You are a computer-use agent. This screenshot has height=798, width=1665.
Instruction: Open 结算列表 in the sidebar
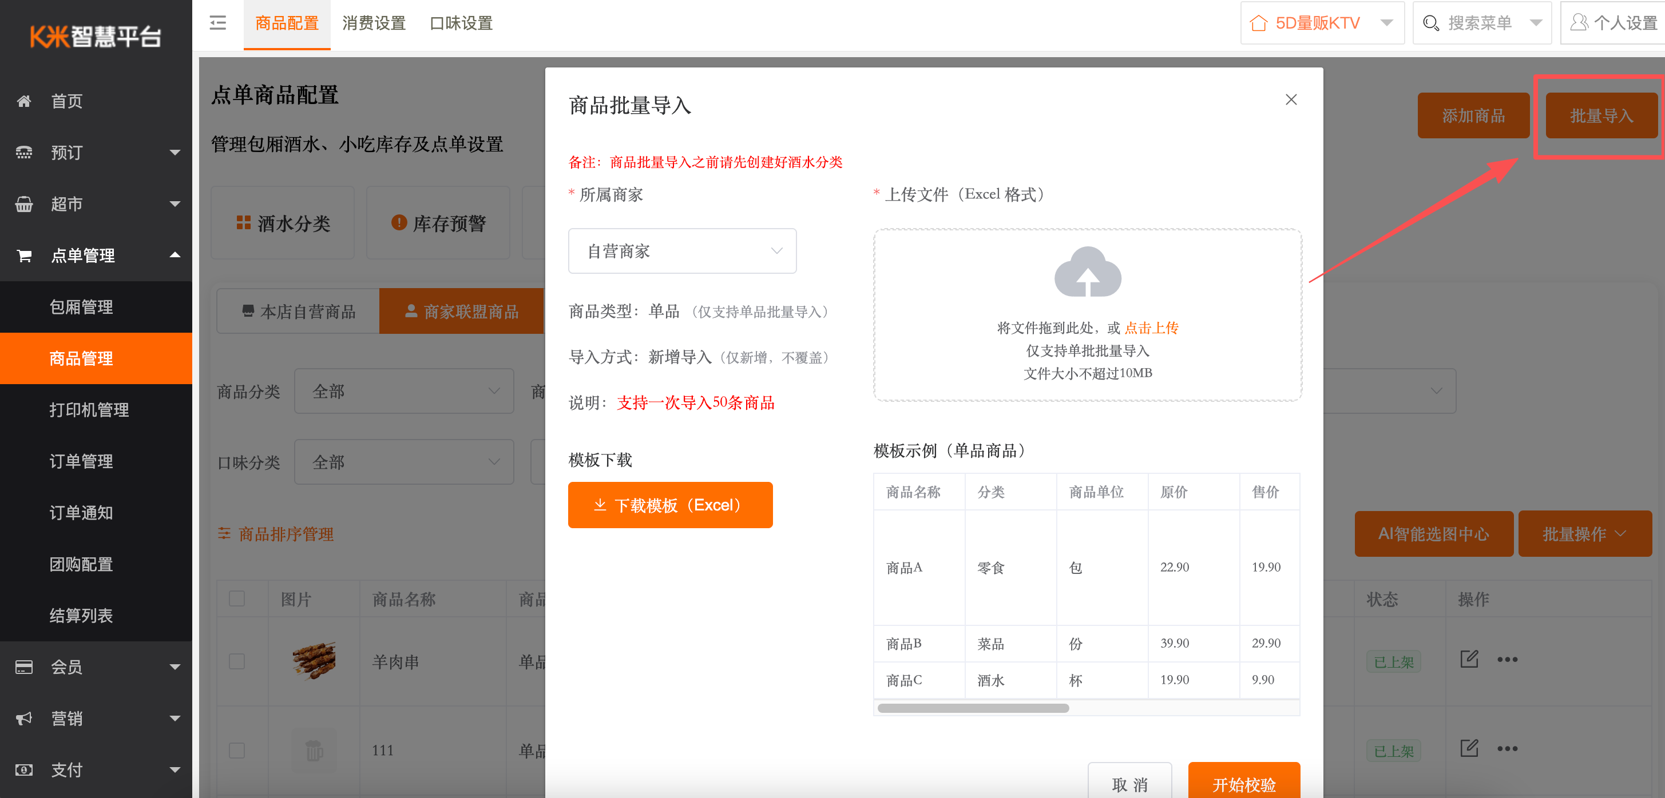(x=96, y=616)
